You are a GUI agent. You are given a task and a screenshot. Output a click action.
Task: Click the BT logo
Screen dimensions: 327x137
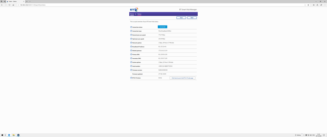click(134, 10)
